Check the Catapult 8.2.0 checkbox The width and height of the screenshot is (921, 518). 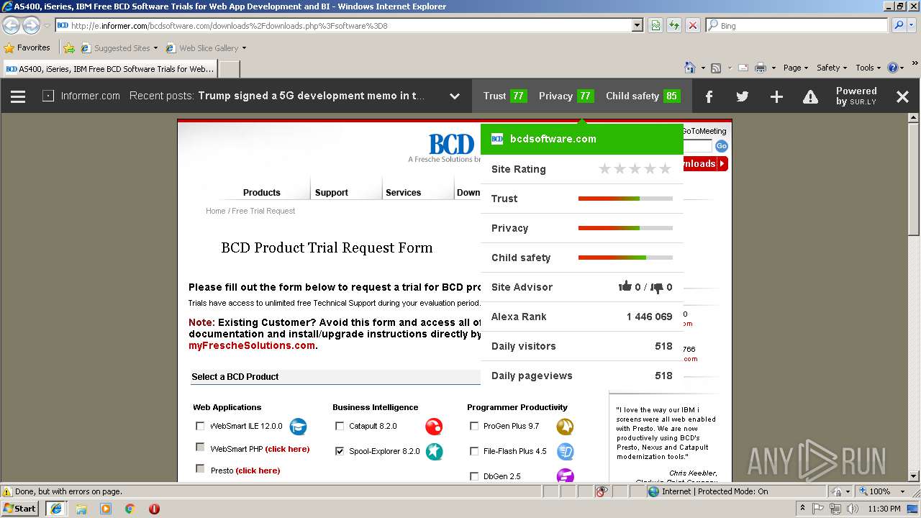(340, 426)
